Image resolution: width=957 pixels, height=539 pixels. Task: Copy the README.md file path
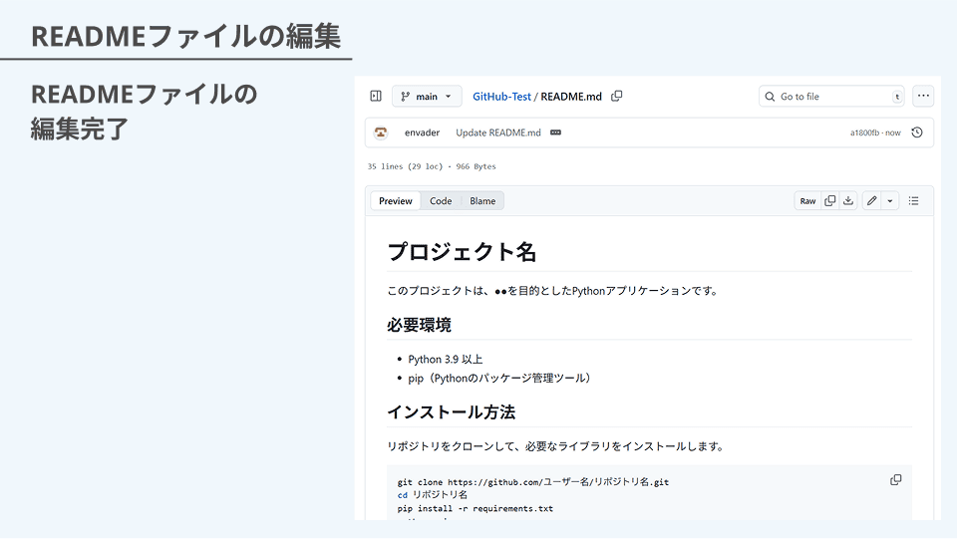617,97
